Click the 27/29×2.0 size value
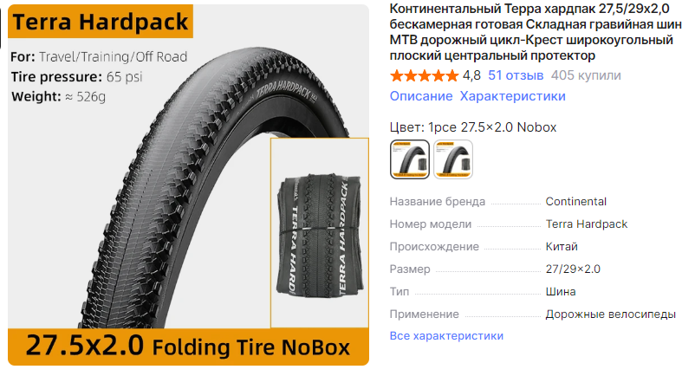The width and height of the screenshot is (682, 376). 573,269
